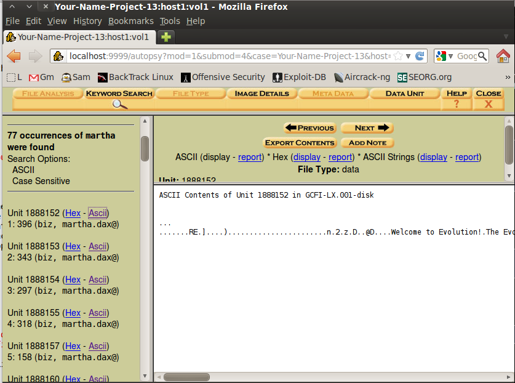Click the Autopsy site icon in URL bar

pos(58,56)
